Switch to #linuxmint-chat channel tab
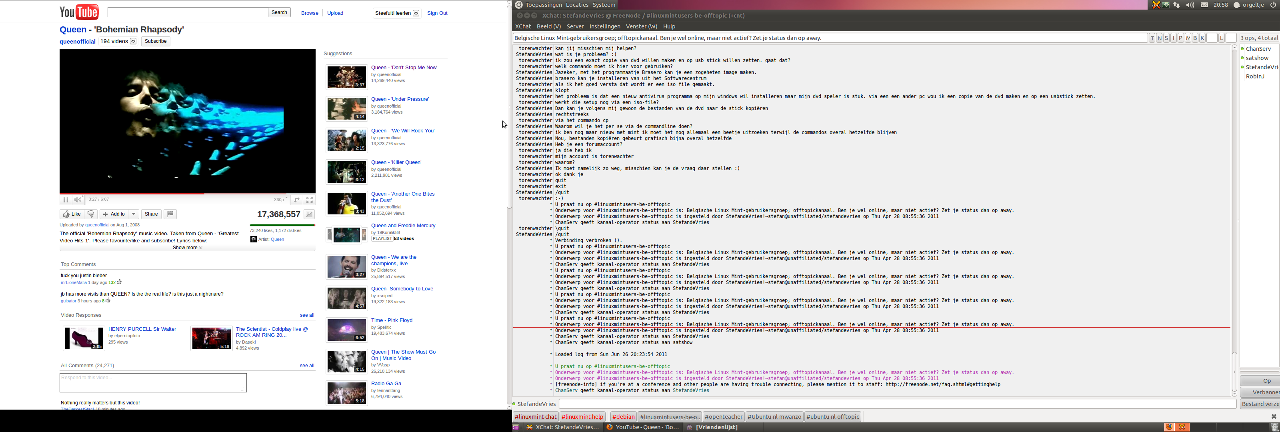Viewport: 1280px width, 432px height. (536, 417)
